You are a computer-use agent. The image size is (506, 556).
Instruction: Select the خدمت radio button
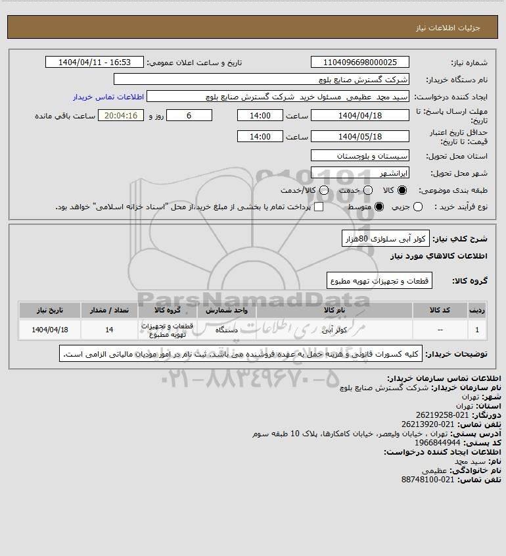click(x=368, y=190)
